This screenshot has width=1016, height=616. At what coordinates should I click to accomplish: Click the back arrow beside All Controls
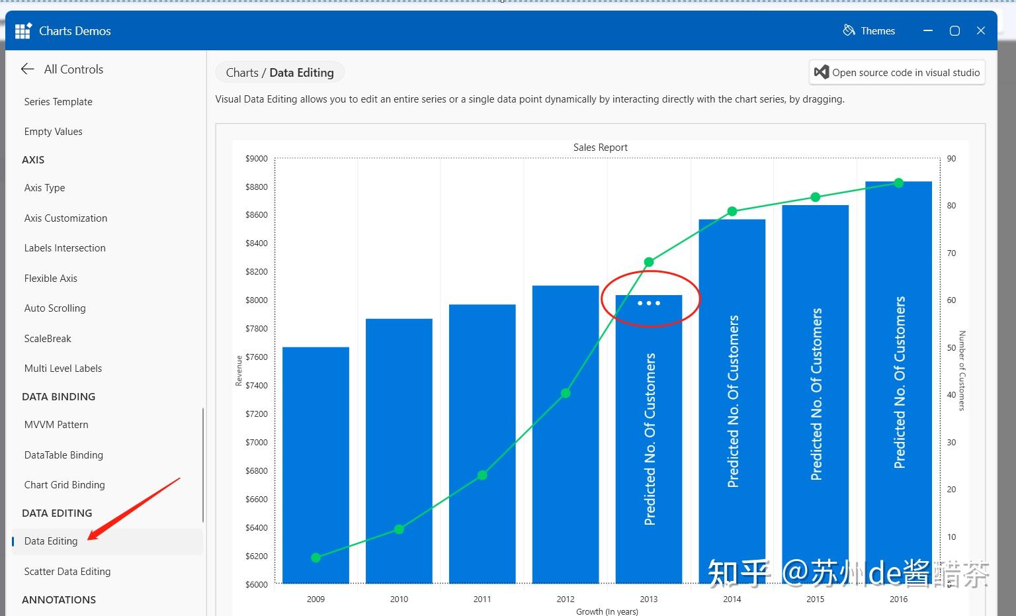click(27, 69)
